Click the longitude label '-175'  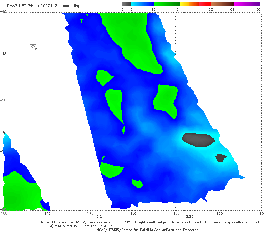pos(46,213)
